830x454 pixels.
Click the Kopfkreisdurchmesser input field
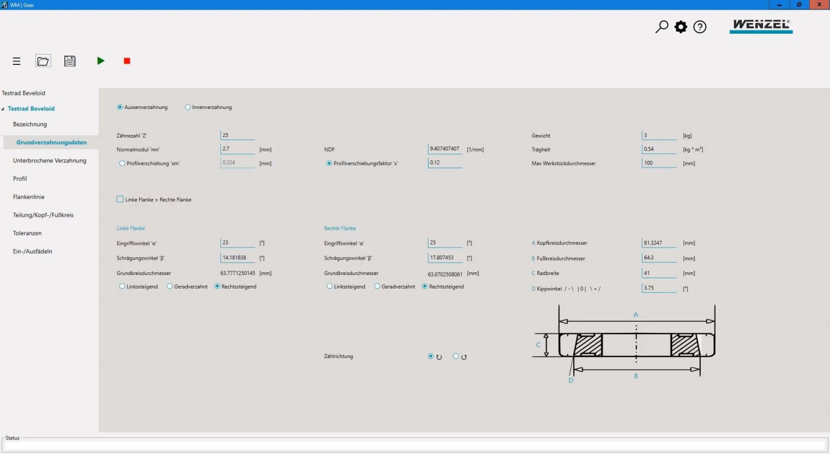point(659,243)
